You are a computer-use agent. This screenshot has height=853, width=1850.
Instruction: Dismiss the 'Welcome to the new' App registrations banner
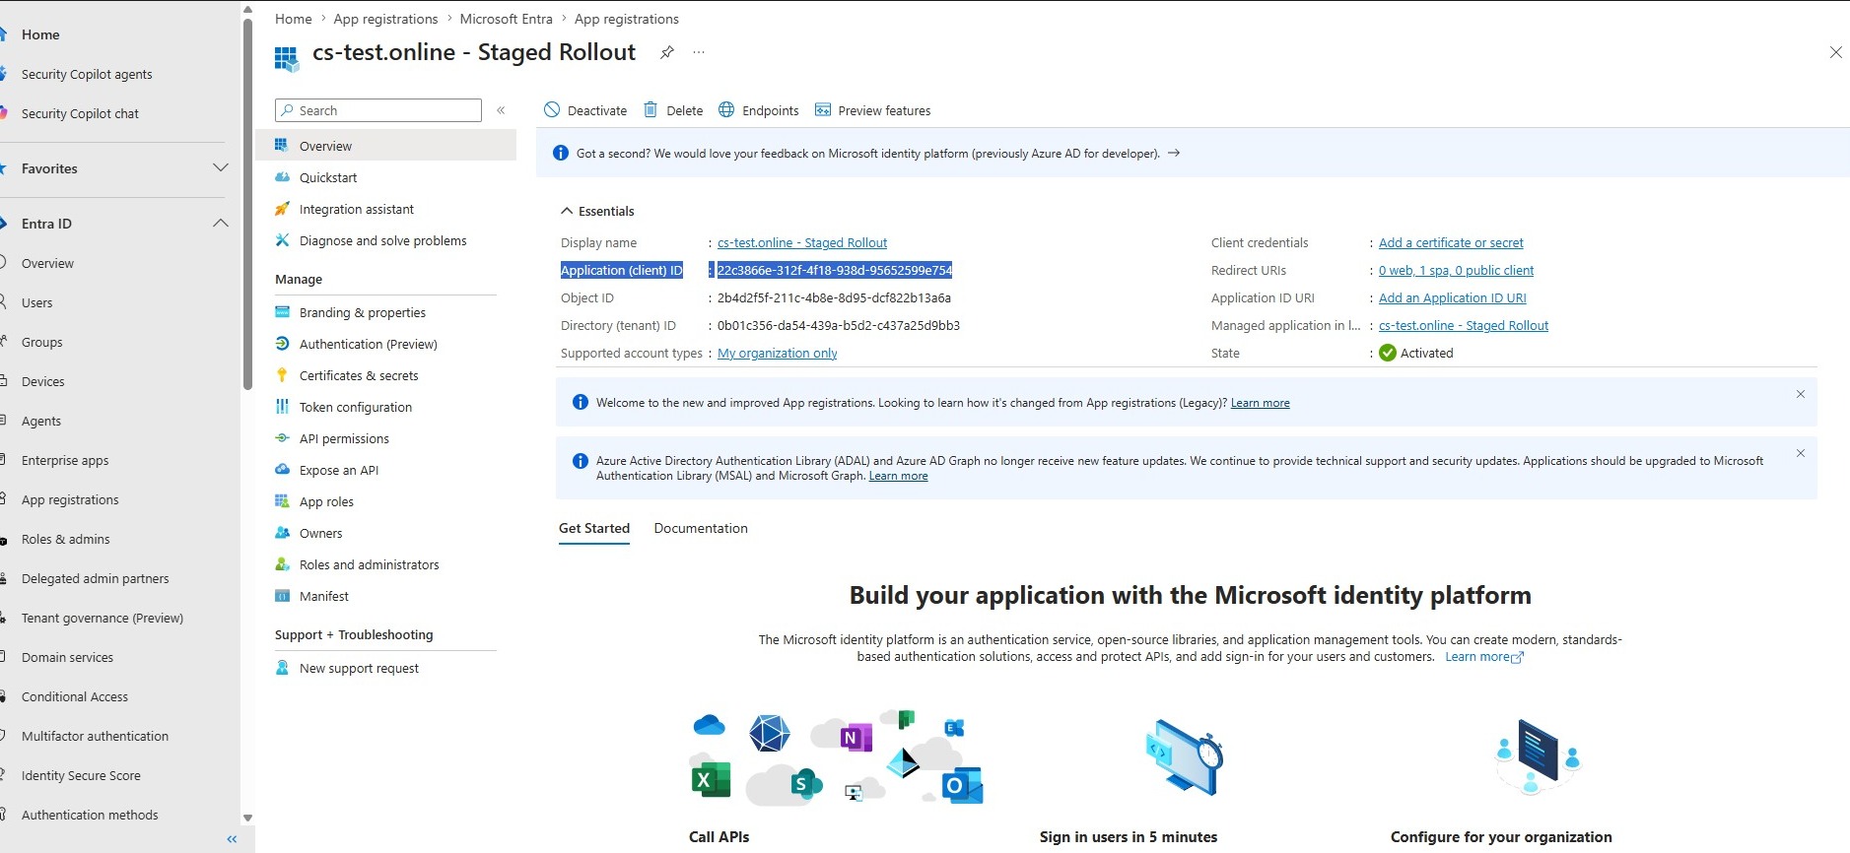coord(1801,394)
